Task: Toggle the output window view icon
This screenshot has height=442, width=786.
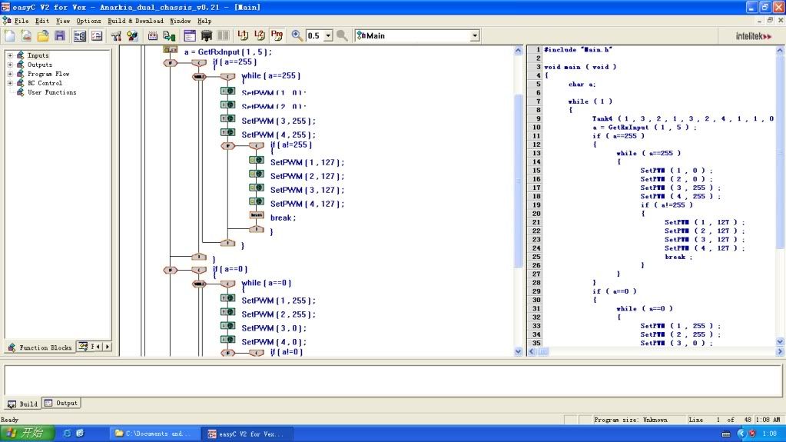Action: click(97, 35)
